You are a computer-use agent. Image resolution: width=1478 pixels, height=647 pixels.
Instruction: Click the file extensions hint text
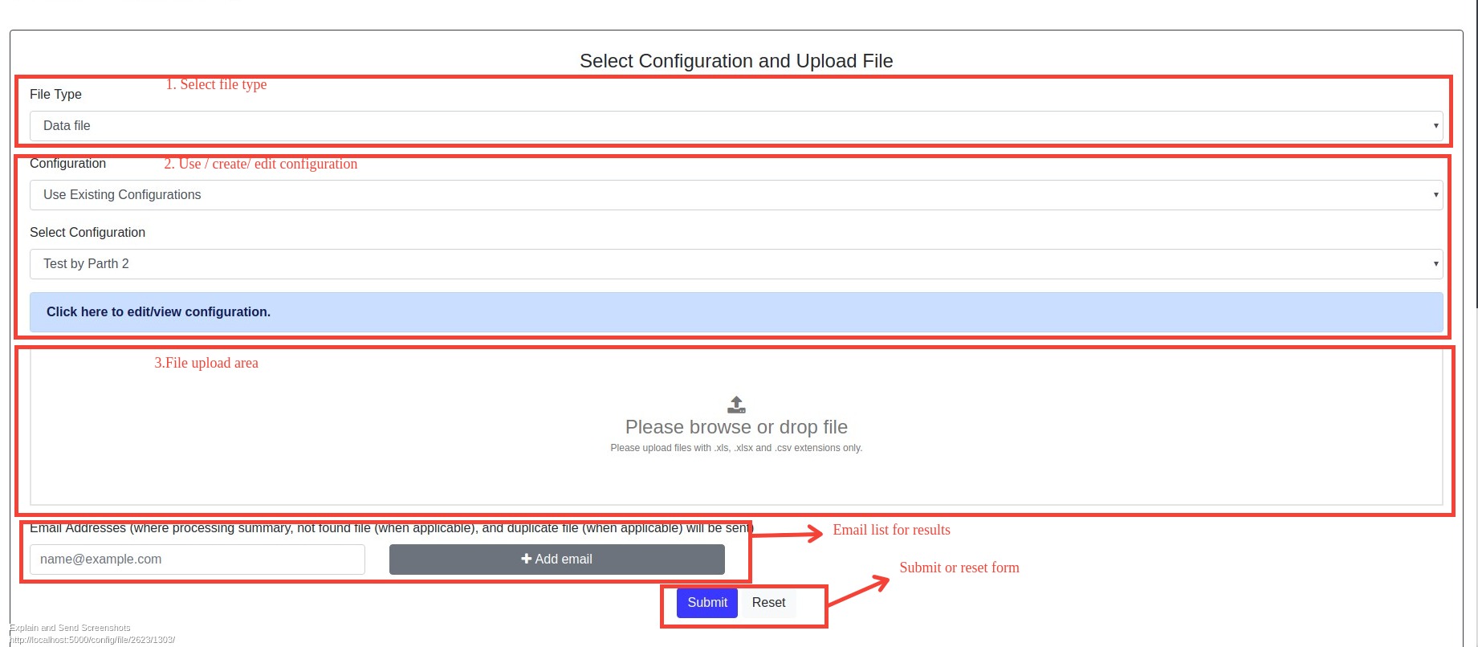(x=736, y=448)
